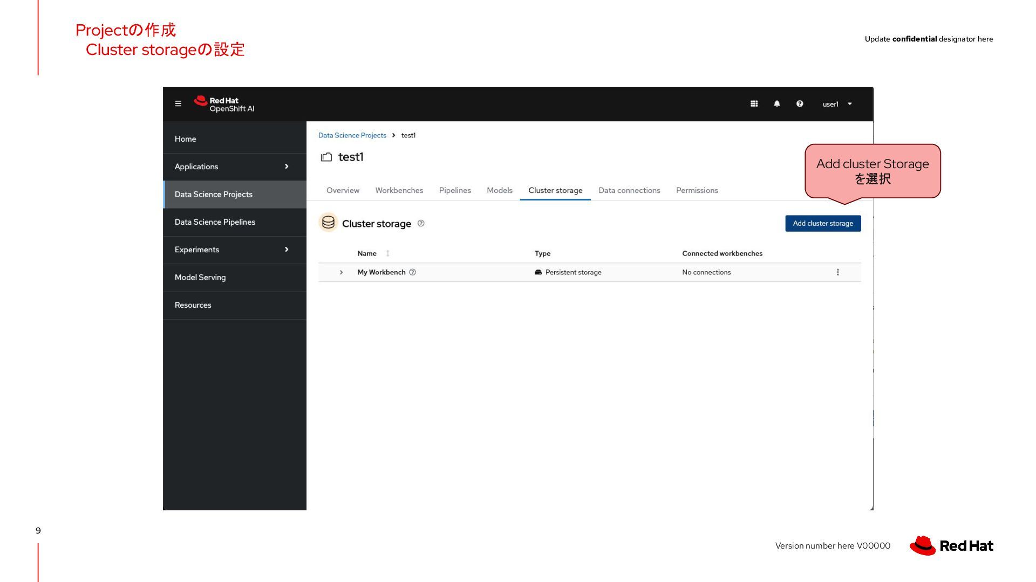Expand the Applications sidebar section
Screen dimensions: 1036x582
(235, 167)
